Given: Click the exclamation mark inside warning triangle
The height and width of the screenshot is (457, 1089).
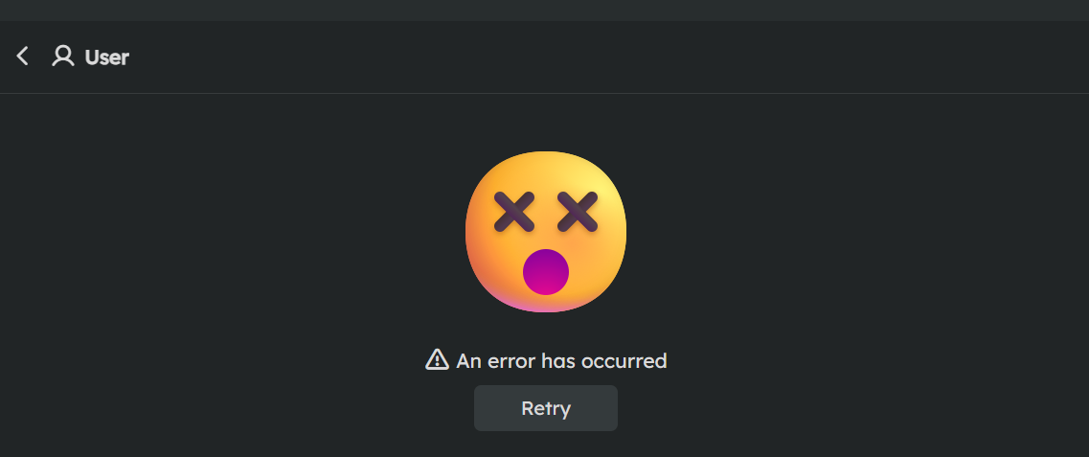Looking at the screenshot, I should (437, 361).
